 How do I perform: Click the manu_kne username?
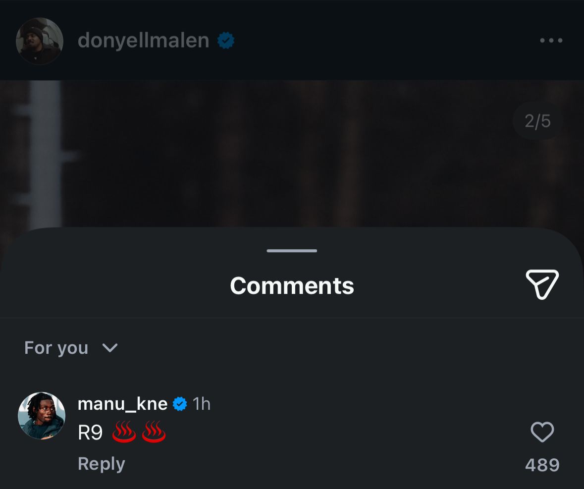[122, 404]
